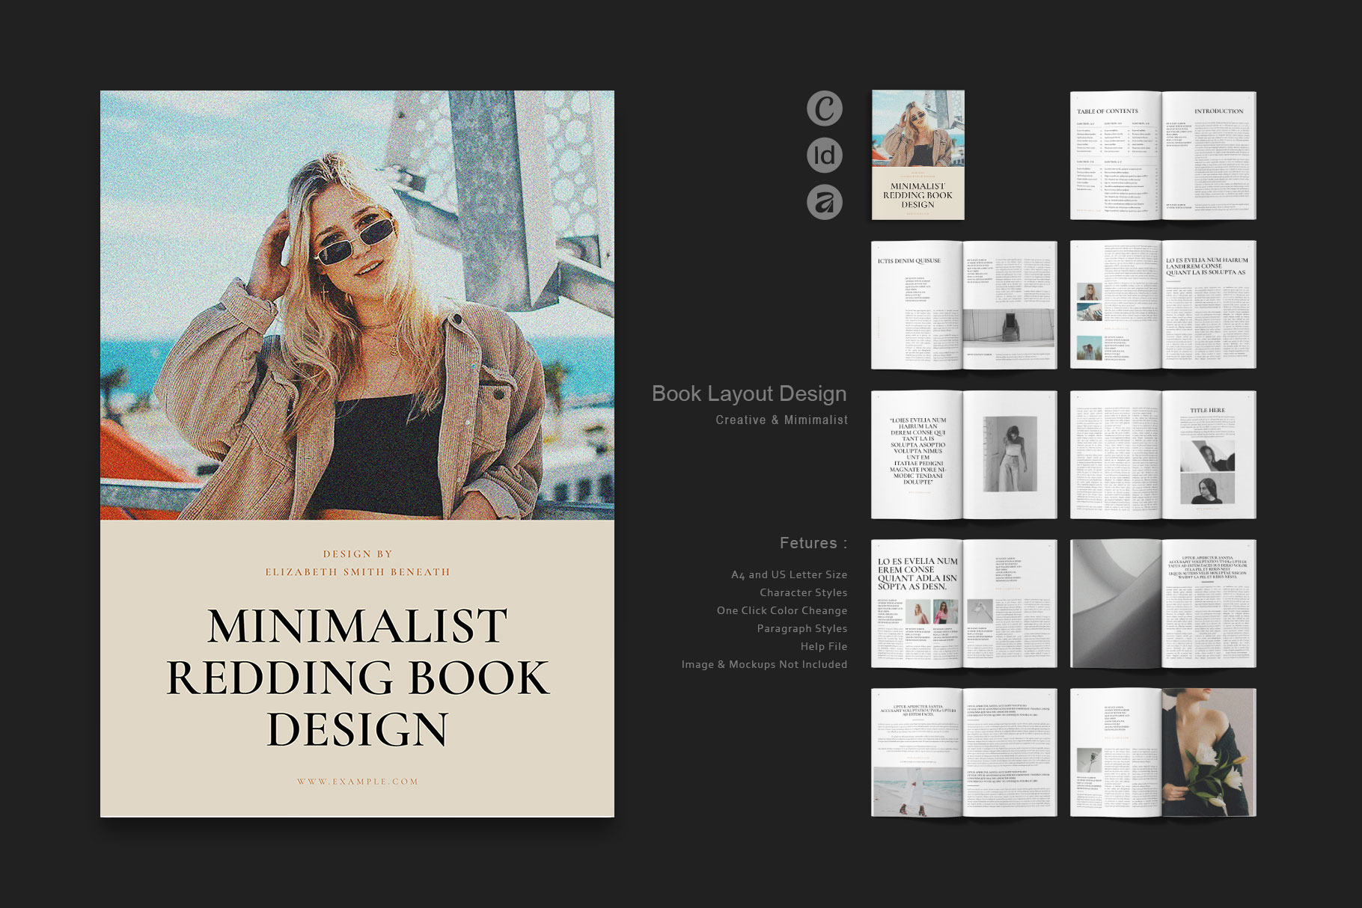Screen dimensions: 1362x908
Task: Click "Image & Mockups Not Included" note
Action: point(764,664)
